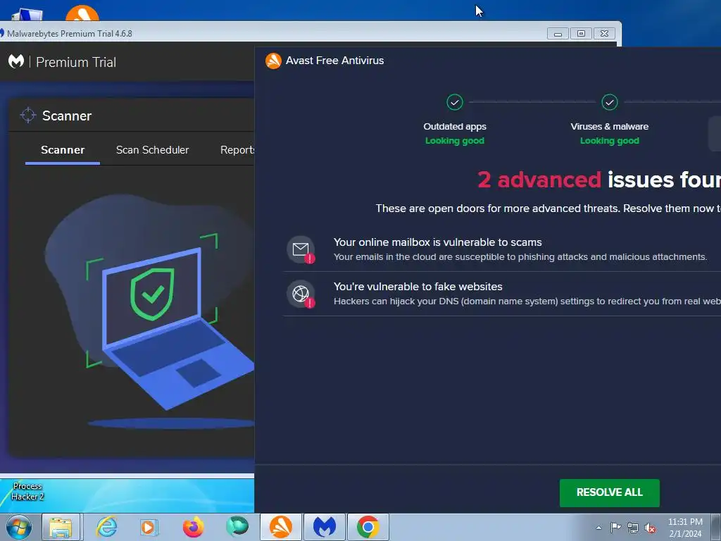Viewport: 721px width, 541px height.
Task: Click the 'Viruses & malware' step label
Action: click(x=609, y=127)
